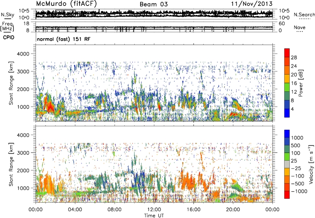The height and width of the screenshot is (218, 315).
Task: Click the 04:00 time tick label
Action: [x=75, y=210]
